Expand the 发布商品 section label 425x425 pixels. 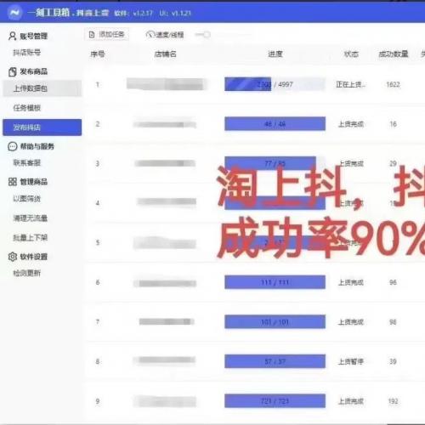(x=33, y=71)
